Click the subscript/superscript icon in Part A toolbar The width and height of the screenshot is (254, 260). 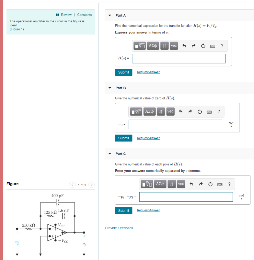point(164,46)
